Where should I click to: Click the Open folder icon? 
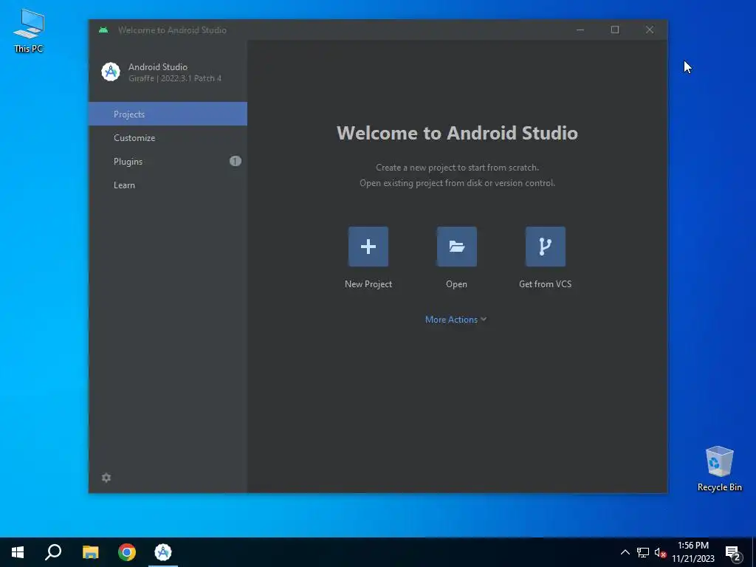tap(456, 247)
